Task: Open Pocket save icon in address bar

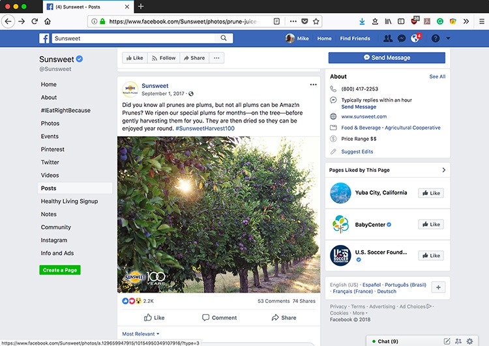Action: click(304, 22)
